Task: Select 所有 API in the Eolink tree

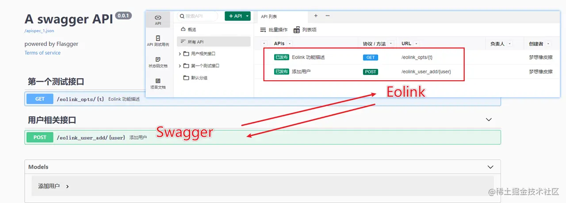Action: pos(214,42)
